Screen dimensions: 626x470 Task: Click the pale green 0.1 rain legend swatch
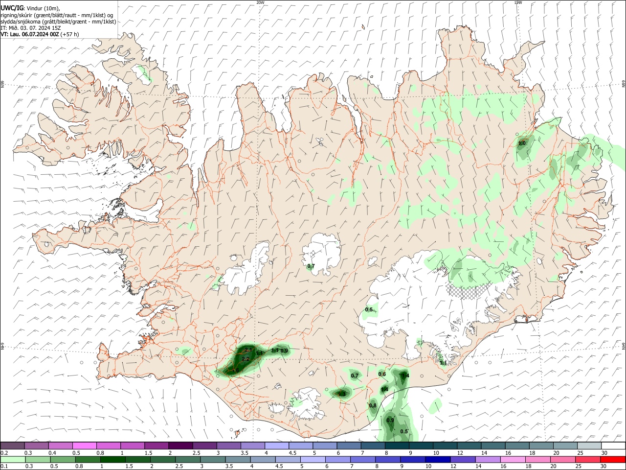(x=12, y=460)
